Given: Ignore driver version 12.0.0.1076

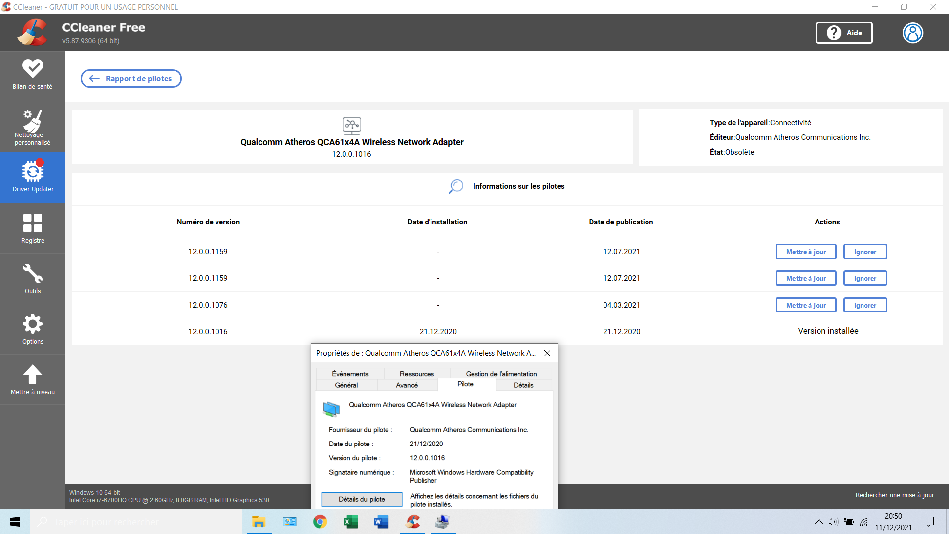Looking at the screenshot, I should 865,305.
